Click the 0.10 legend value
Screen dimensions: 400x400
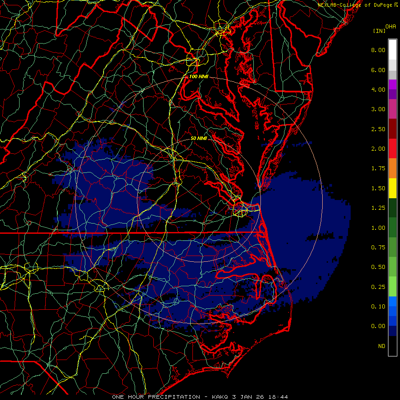pyautogui.click(x=378, y=307)
